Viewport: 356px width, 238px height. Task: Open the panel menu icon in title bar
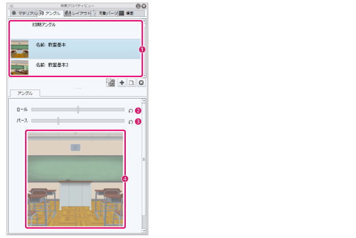tap(12, 6)
